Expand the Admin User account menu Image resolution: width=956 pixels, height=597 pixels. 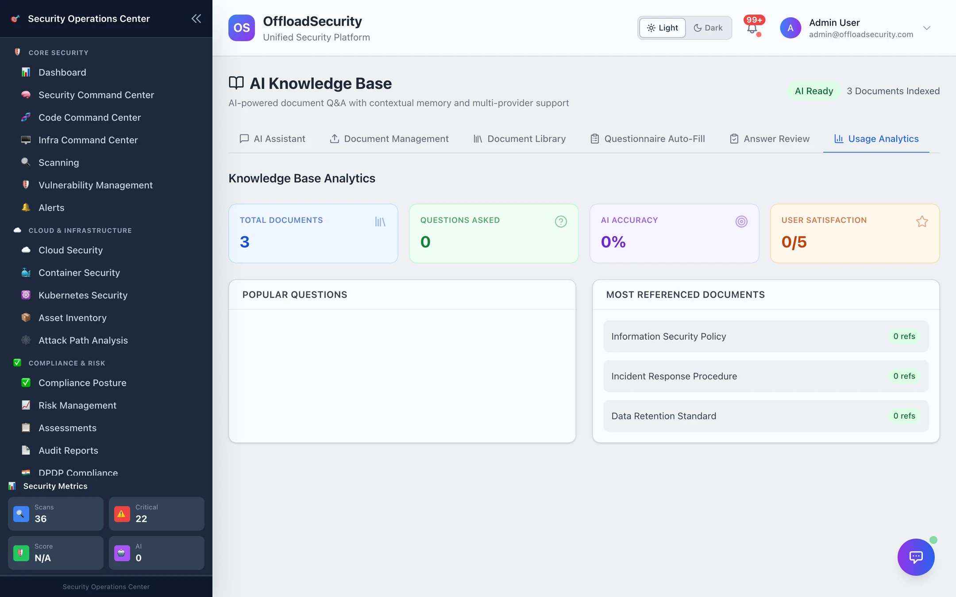(x=927, y=28)
